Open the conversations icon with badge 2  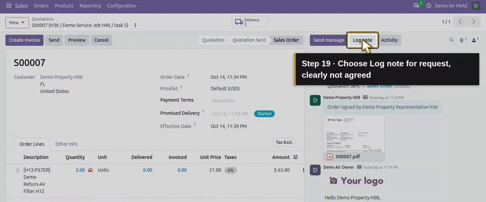point(416,6)
